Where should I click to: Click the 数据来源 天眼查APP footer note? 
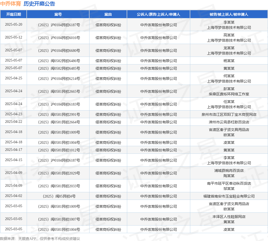pyautogui.click(x=40, y=239)
